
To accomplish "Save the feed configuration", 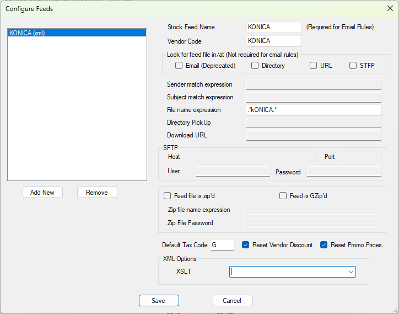I will click(x=159, y=301).
